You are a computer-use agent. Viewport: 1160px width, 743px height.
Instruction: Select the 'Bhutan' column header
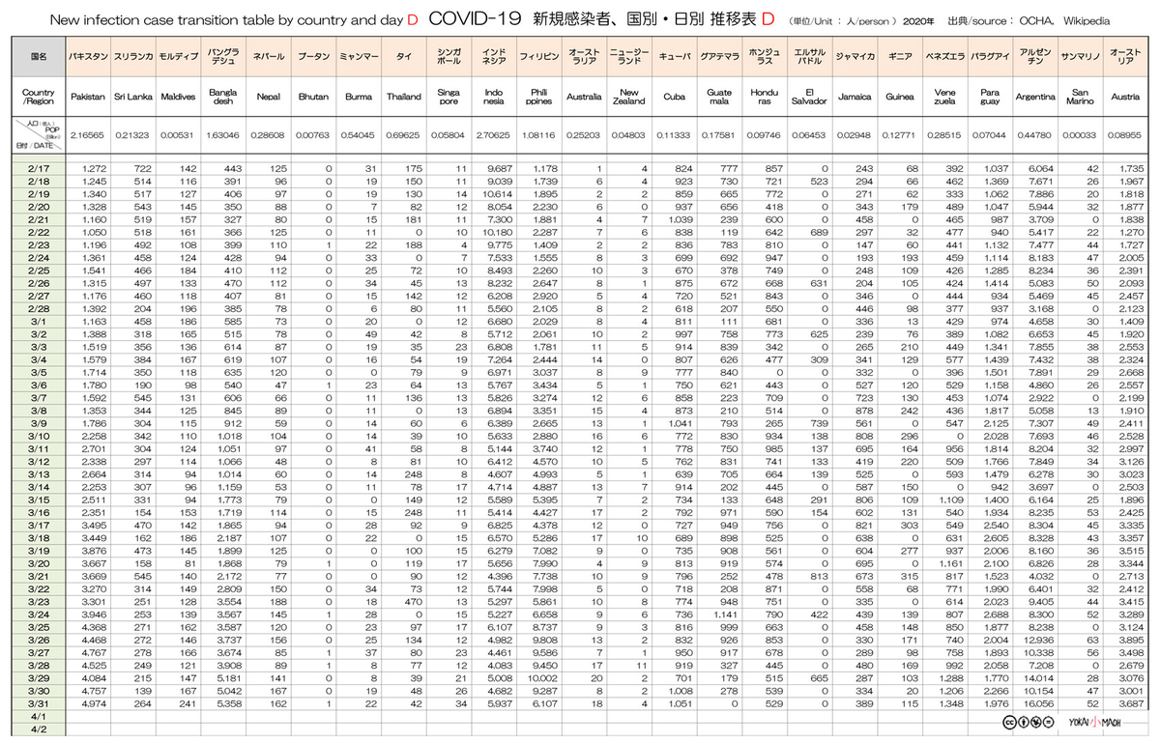pyautogui.click(x=313, y=98)
